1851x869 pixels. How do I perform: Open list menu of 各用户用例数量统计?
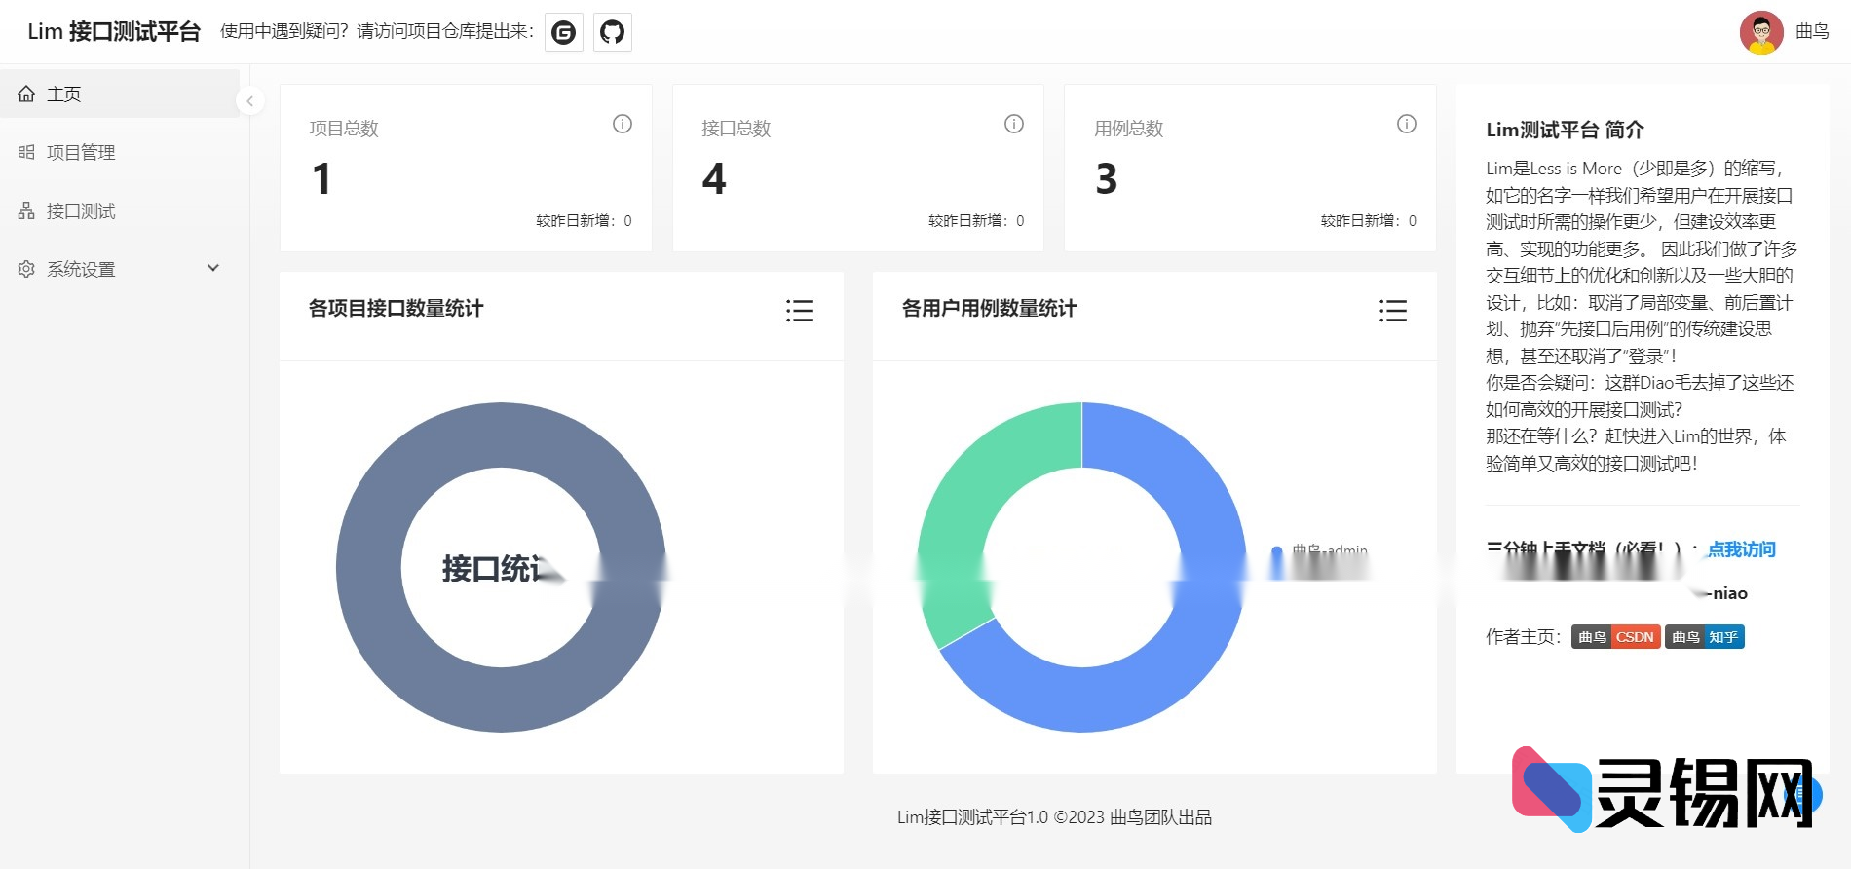pyautogui.click(x=1393, y=311)
